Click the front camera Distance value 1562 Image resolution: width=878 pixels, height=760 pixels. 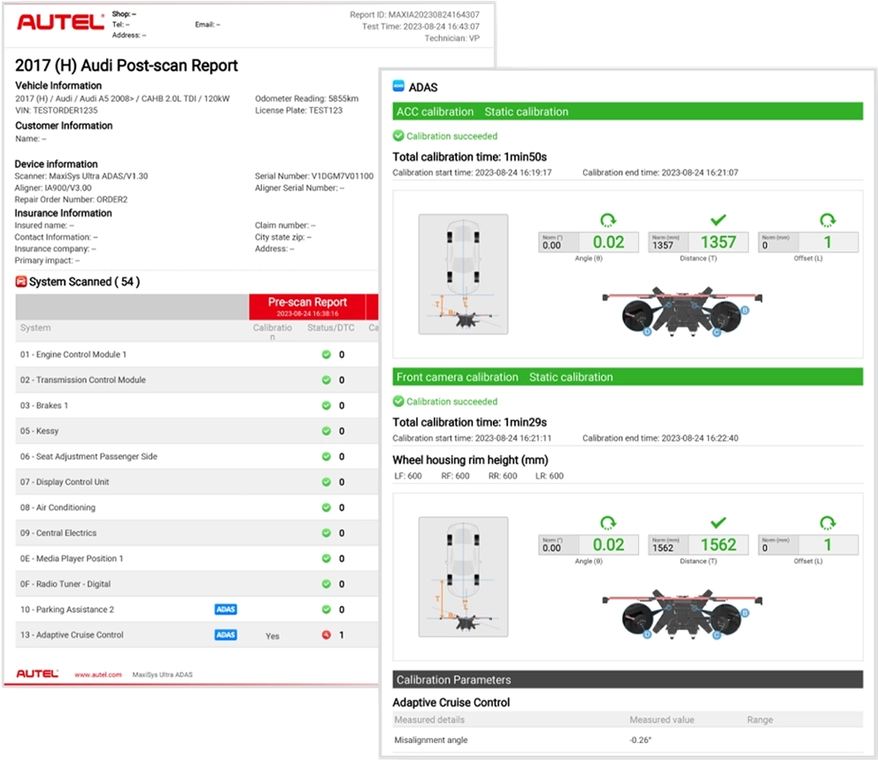pyautogui.click(x=718, y=544)
